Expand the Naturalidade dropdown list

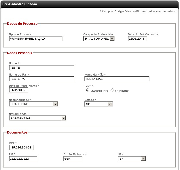tap(63, 118)
